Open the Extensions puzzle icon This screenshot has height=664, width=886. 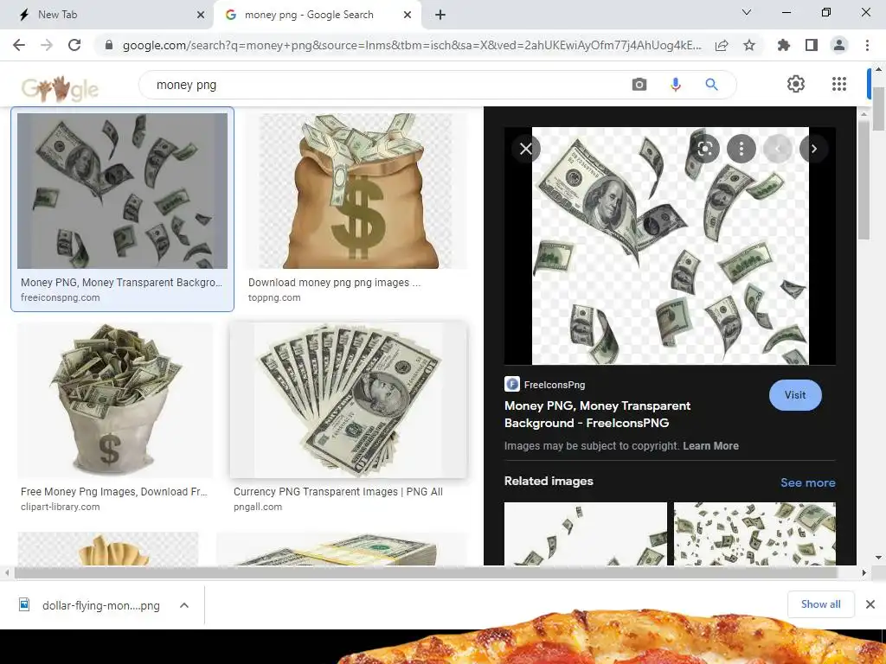(784, 45)
